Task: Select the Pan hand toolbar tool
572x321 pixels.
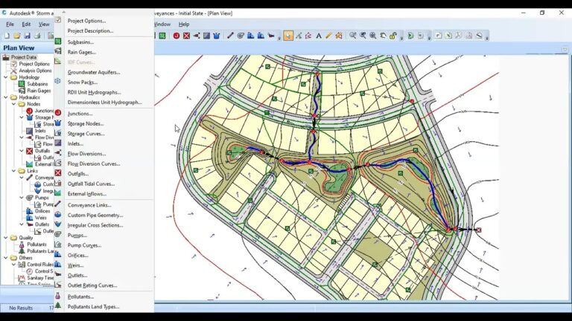Action: coord(383,36)
